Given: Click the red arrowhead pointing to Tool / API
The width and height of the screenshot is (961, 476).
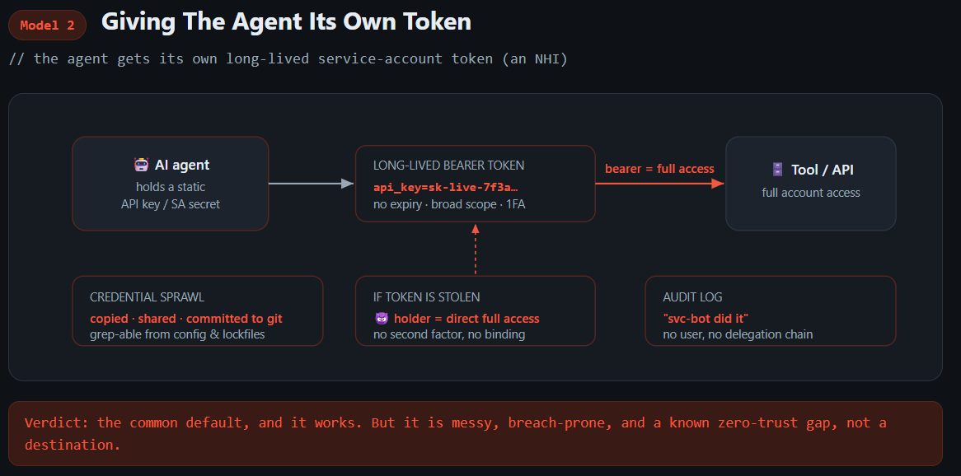Looking at the screenshot, I should (718, 183).
